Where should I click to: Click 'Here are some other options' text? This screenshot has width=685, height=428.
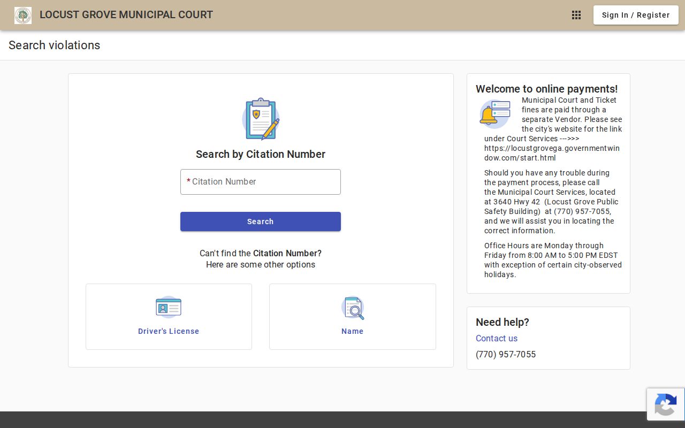tap(261, 264)
